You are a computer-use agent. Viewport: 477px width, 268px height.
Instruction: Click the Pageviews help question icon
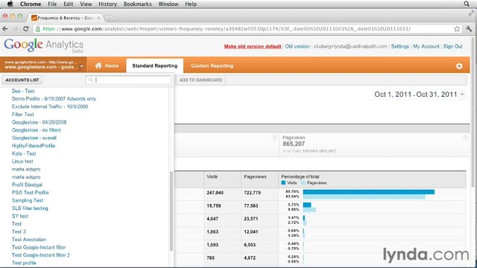[465, 137]
